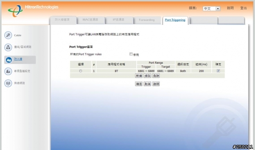Screen dimensions: 255x150
Task: Click the modify rule button under the table
Action: (x=147, y=76)
